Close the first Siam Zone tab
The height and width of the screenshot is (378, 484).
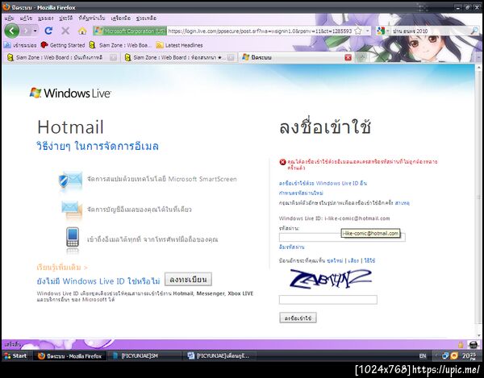[113, 58]
